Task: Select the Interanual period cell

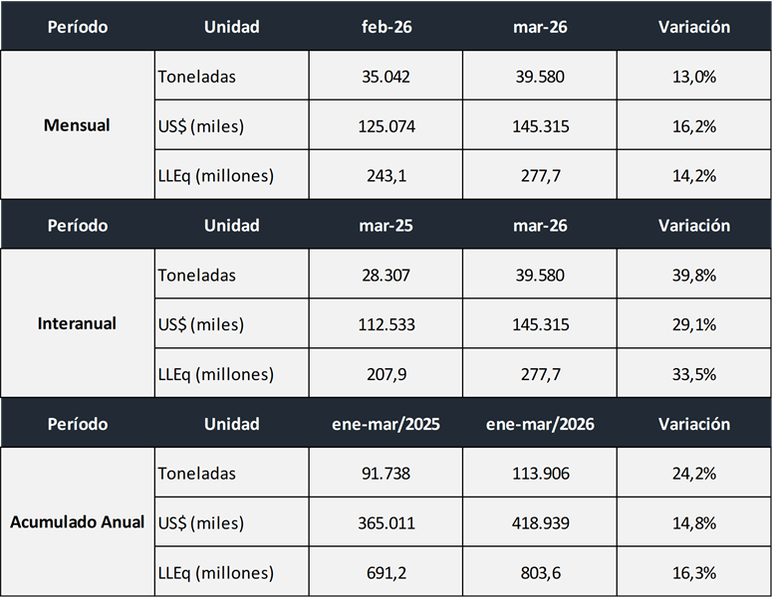Action: point(77,323)
